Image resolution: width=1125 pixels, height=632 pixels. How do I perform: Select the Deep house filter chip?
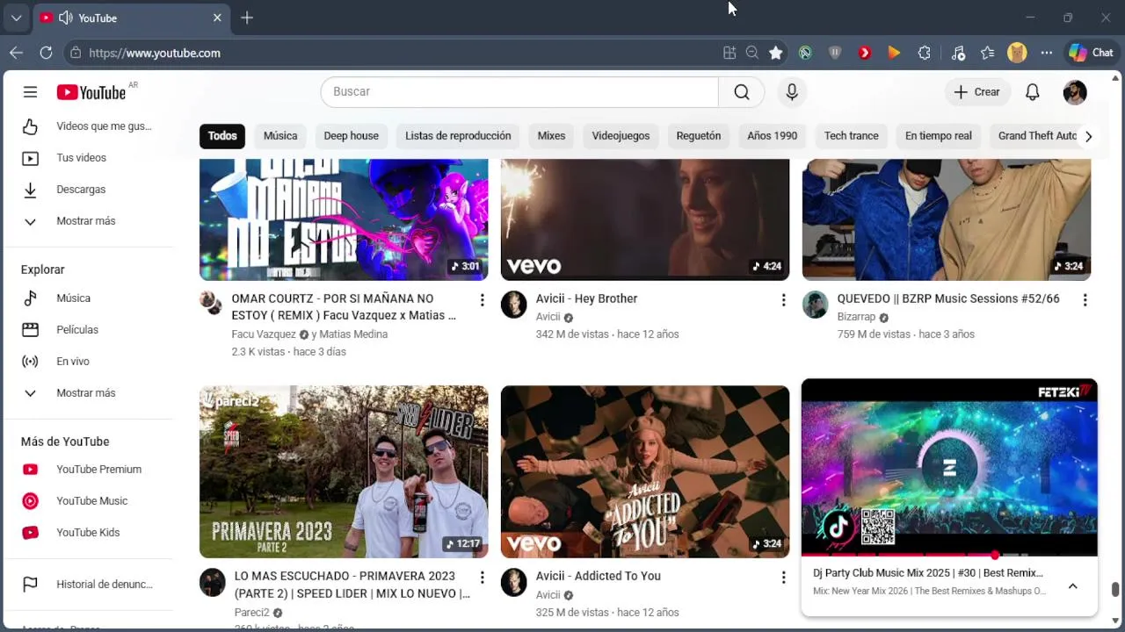point(351,136)
